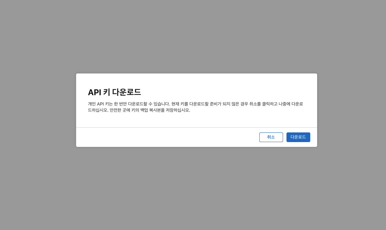
Task: Click the blue 다운로드 button
Action: point(298,137)
